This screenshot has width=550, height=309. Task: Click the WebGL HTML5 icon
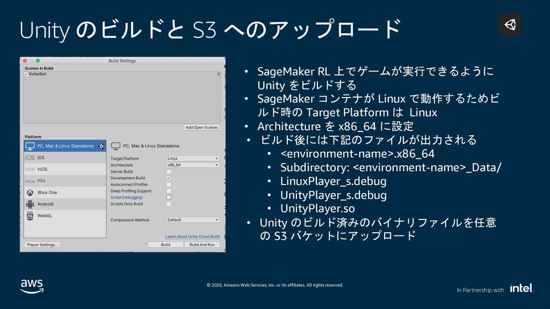(x=30, y=216)
